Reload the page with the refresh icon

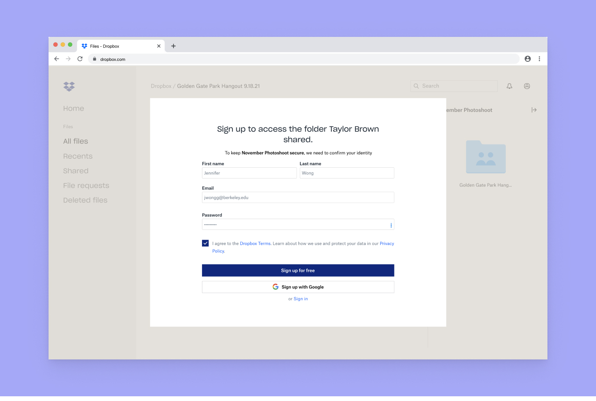80,59
